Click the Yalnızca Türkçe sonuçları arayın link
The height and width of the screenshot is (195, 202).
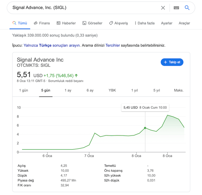click(x=52, y=45)
